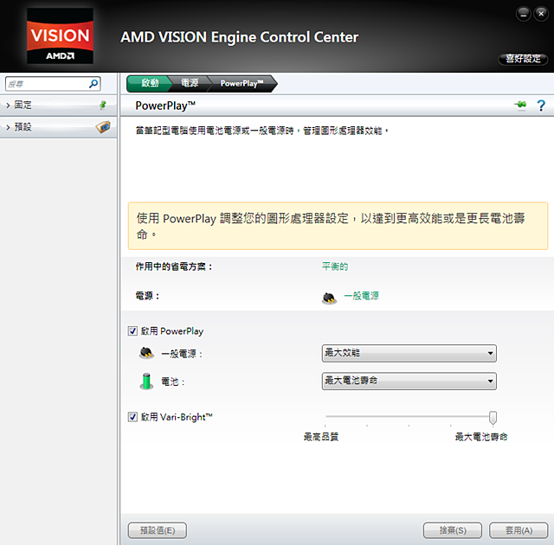554x545 pixels.
Task: Open help with the question mark icon
Action: pyautogui.click(x=540, y=106)
